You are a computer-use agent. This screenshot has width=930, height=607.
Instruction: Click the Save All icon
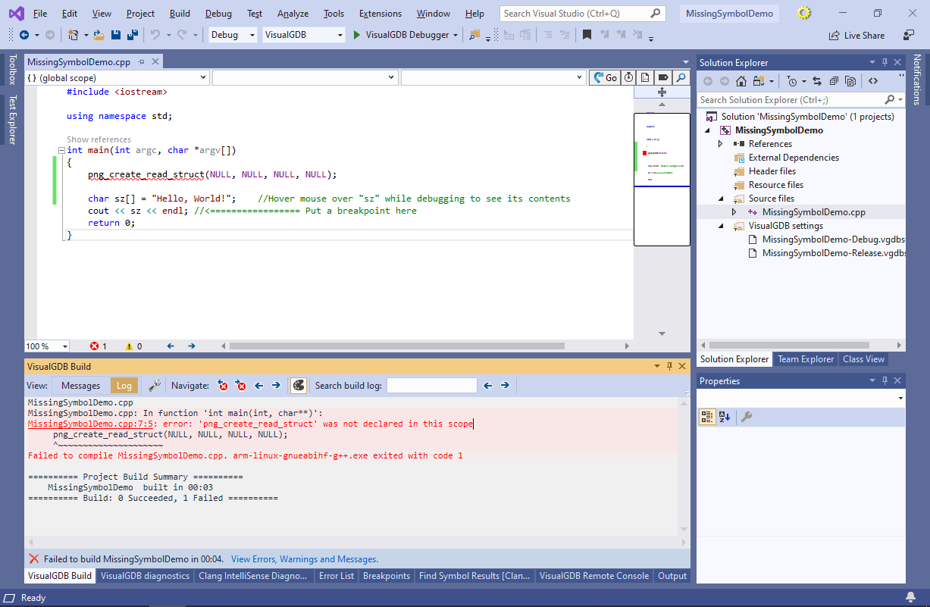[x=132, y=35]
